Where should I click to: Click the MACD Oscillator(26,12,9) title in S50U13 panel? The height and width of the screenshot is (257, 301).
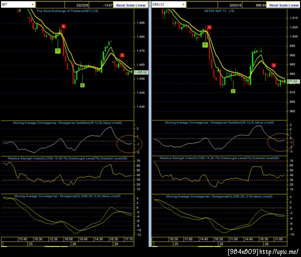(x=220, y=122)
